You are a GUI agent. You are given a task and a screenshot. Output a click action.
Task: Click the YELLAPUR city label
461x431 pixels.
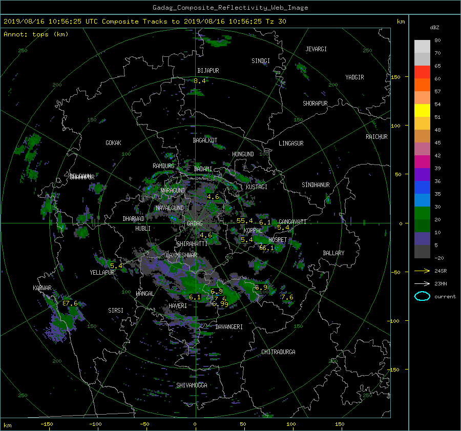click(x=102, y=273)
